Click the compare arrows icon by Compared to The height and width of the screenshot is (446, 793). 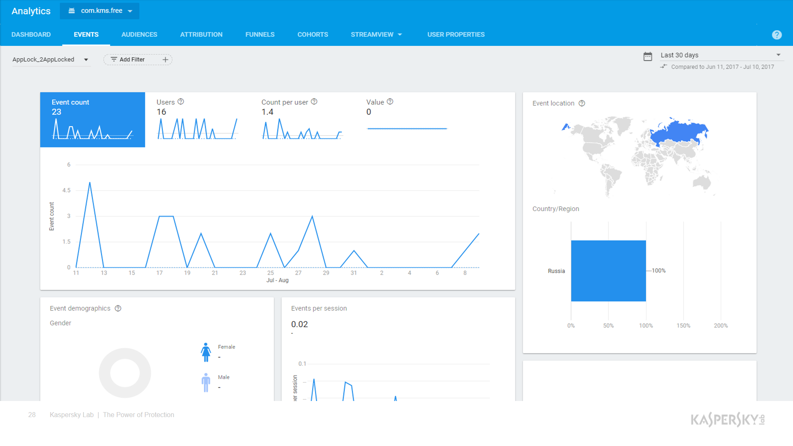tap(663, 66)
